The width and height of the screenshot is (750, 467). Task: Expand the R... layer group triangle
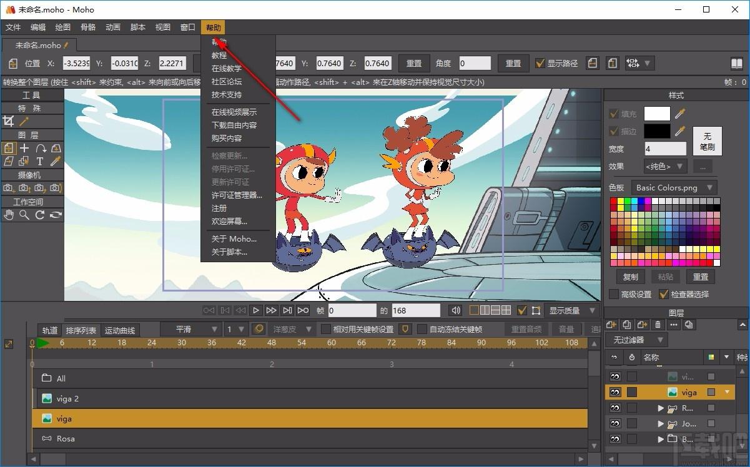(661, 408)
